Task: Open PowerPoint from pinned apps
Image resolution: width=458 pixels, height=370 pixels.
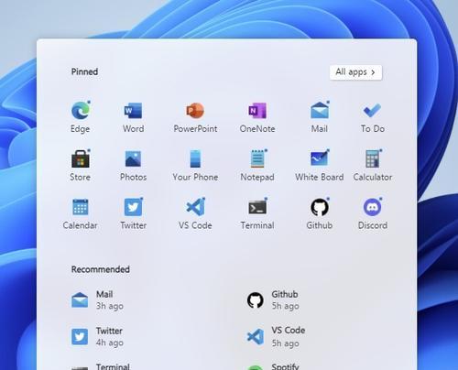Action: pos(195,117)
